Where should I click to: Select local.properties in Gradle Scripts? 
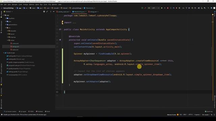tap(17, 75)
